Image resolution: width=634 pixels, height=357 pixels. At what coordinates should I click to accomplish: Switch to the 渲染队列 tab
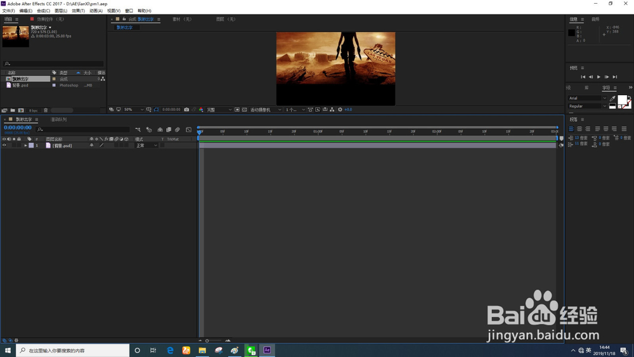pyautogui.click(x=58, y=120)
